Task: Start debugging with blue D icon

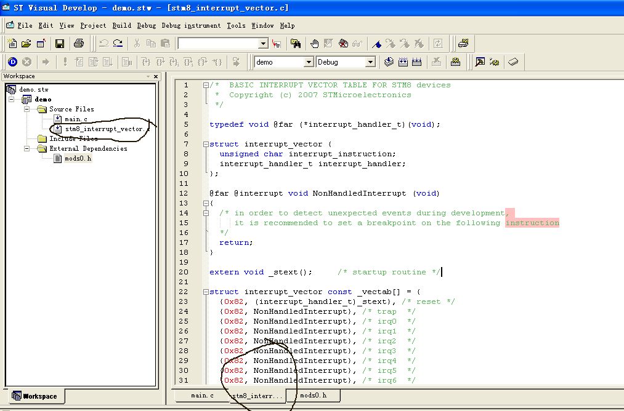Action: 13,62
